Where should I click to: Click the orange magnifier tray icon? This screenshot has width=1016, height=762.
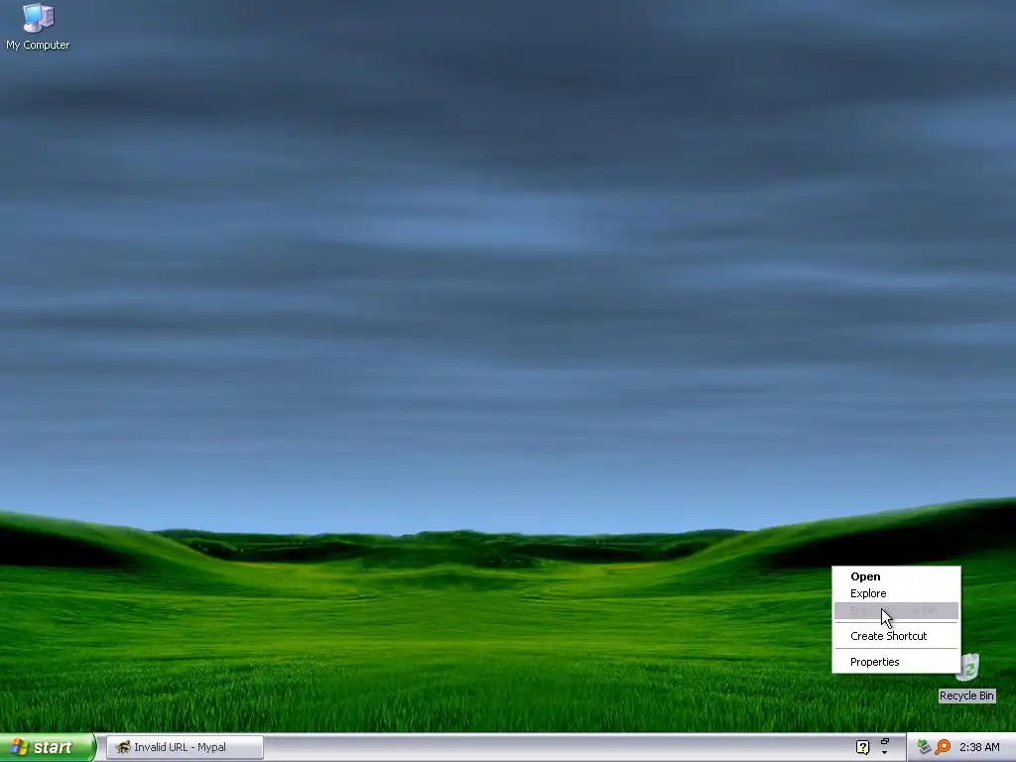[x=943, y=747]
